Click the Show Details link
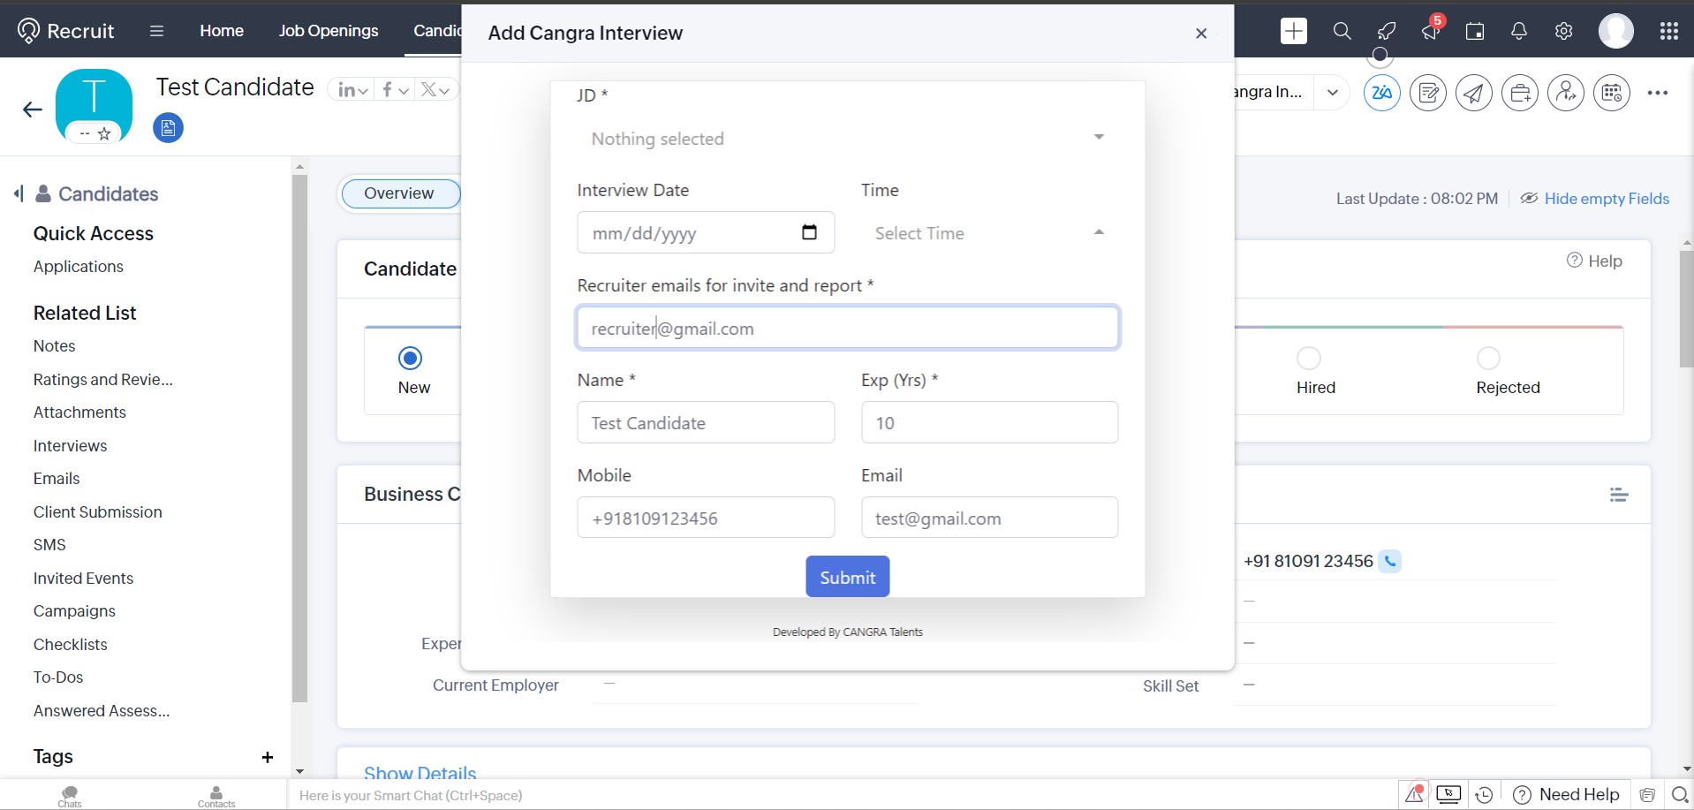1694x810 pixels. [420, 772]
